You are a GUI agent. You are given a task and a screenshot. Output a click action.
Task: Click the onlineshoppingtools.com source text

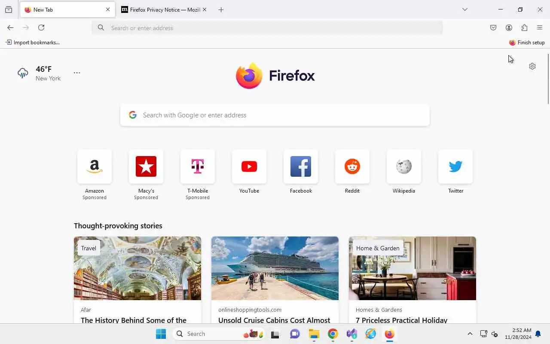(250, 310)
